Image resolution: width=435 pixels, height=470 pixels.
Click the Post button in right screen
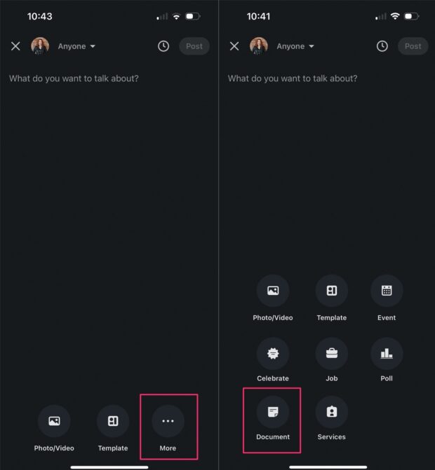click(x=413, y=46)
